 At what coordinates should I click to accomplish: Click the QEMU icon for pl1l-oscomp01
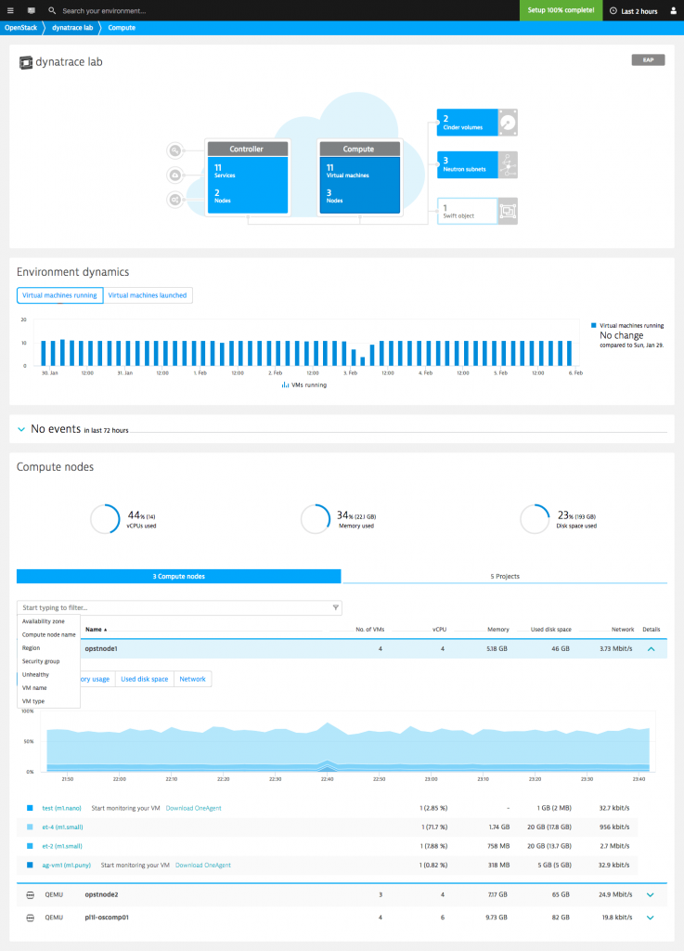coord(31,918)
